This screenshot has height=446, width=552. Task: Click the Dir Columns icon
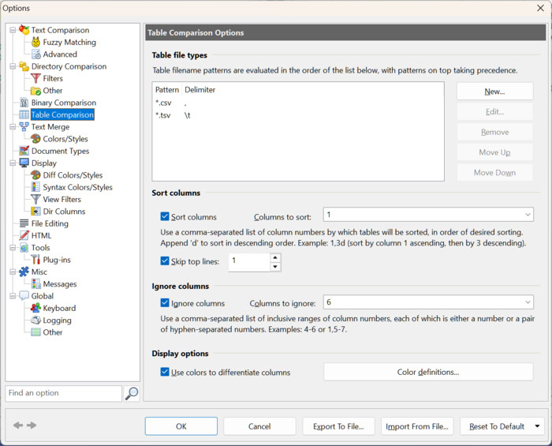(35, 212)
